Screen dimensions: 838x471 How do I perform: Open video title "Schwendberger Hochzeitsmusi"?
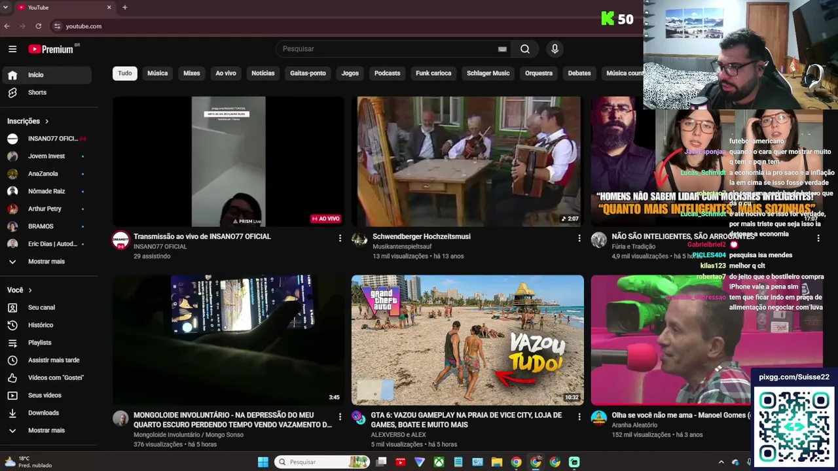422,237
